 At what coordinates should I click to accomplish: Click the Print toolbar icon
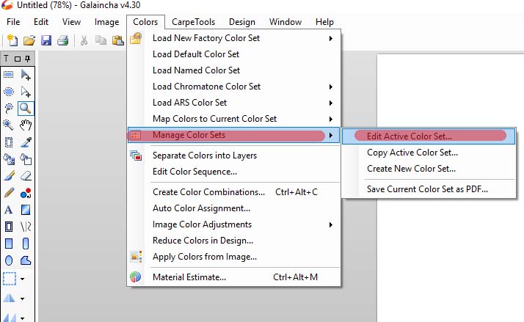[x=63, y=40]
